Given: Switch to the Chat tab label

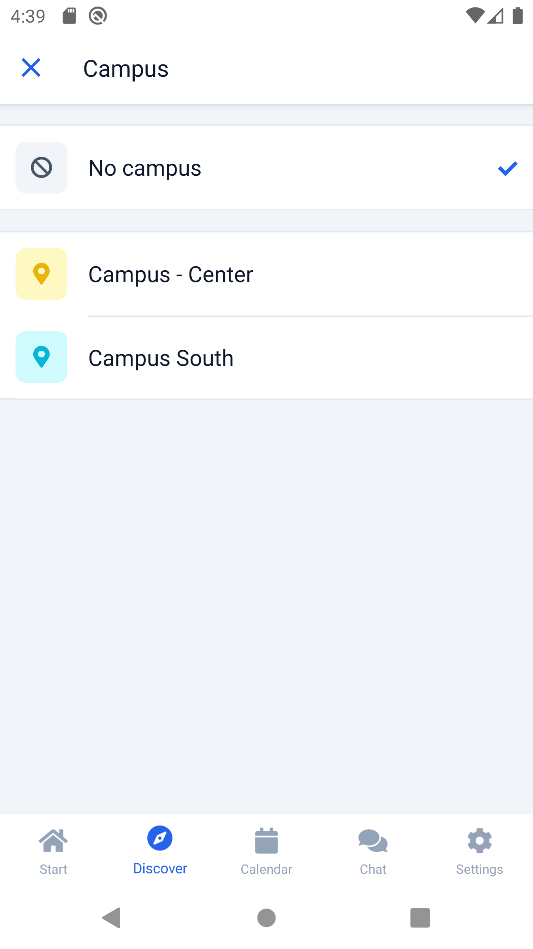Looking at the screenshot, I should pyautogui.click(x=373, y=869).
